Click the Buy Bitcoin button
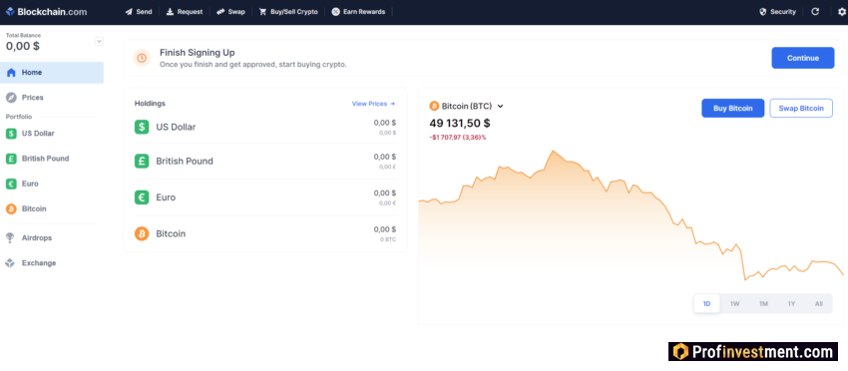This screenshot has width=848, height=371. [733, 108]
